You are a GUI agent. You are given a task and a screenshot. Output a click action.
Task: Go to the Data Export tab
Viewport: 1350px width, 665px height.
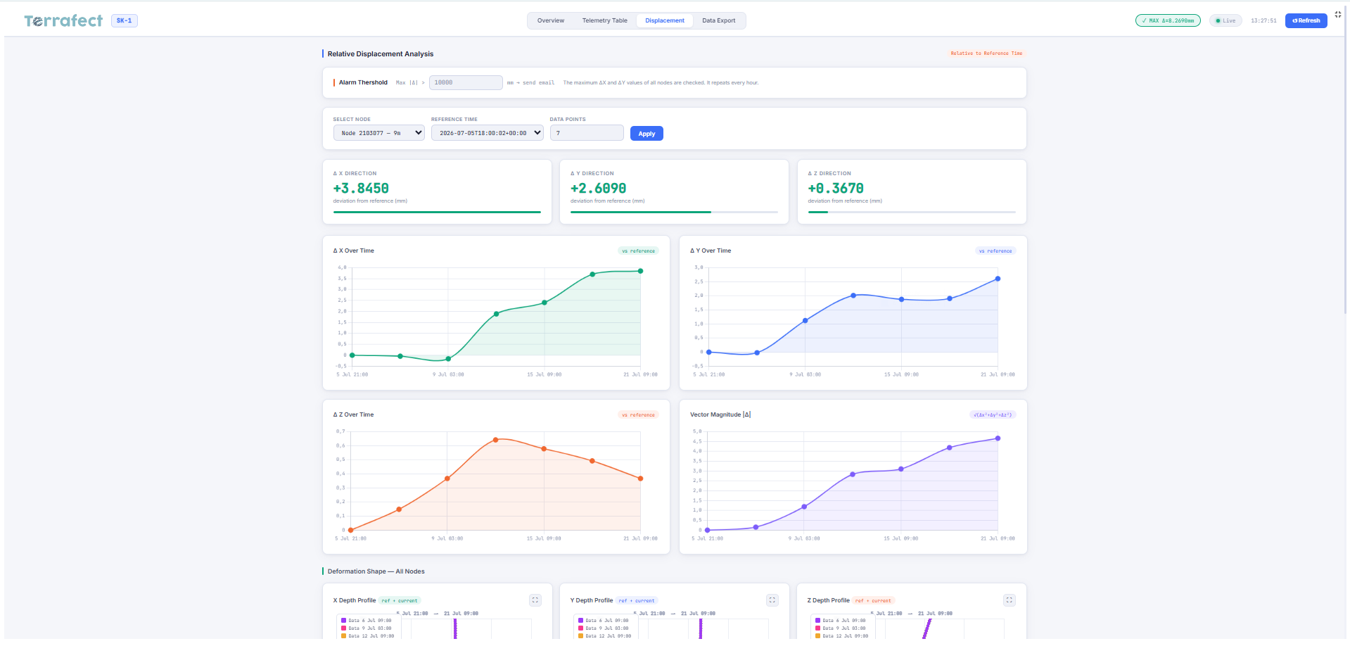tap(719, 20)
